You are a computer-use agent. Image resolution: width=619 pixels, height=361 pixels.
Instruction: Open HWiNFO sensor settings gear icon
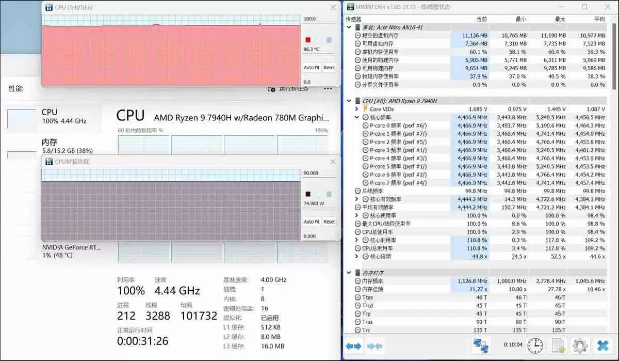(x=580, y=346)
